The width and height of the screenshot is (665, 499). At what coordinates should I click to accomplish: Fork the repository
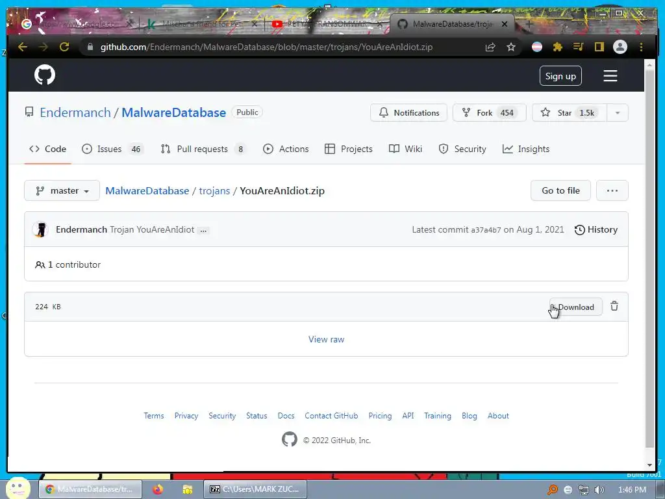(x=489, y=112)
